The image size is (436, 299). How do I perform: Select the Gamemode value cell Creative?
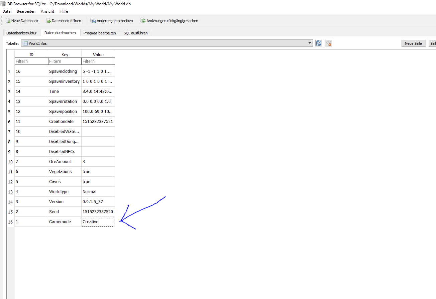[x=98, y=222]
